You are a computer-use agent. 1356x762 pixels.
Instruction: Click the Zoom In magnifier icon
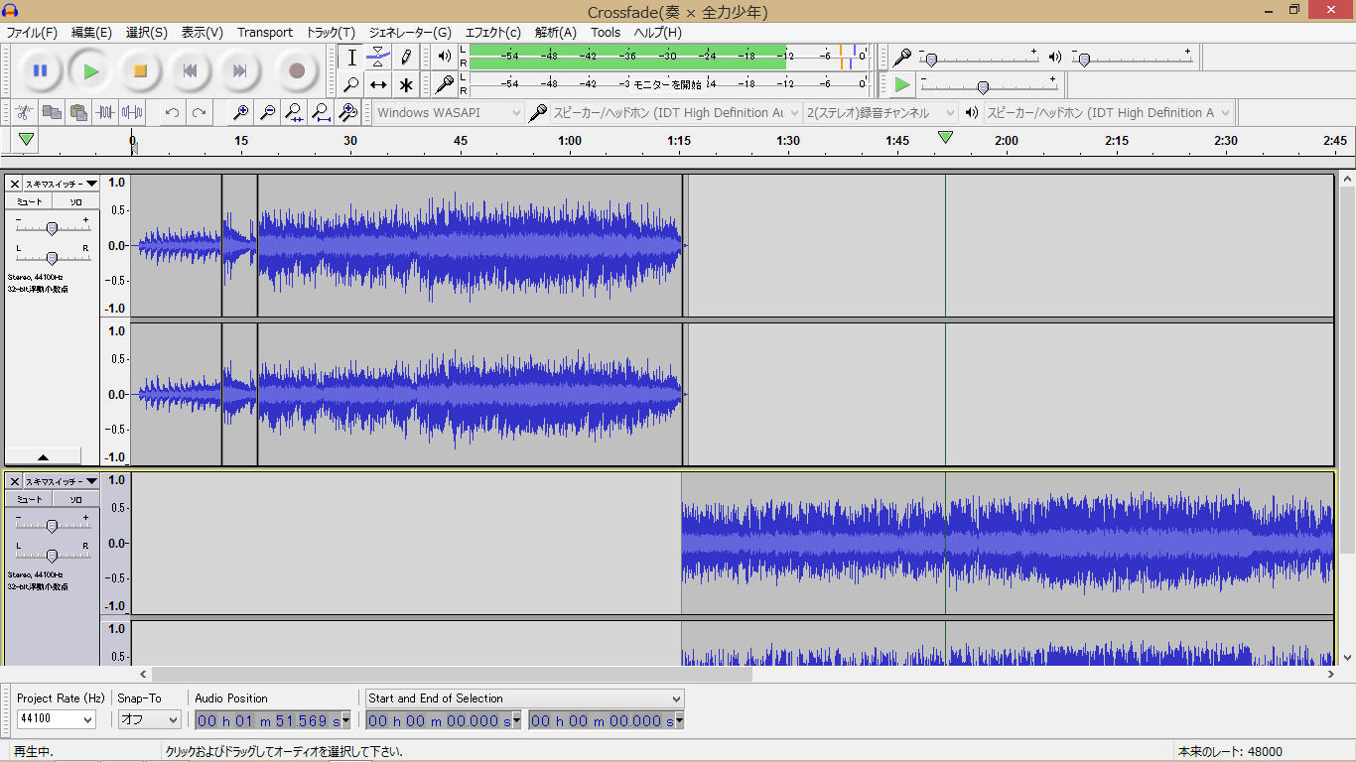click(x=240, y=113)
